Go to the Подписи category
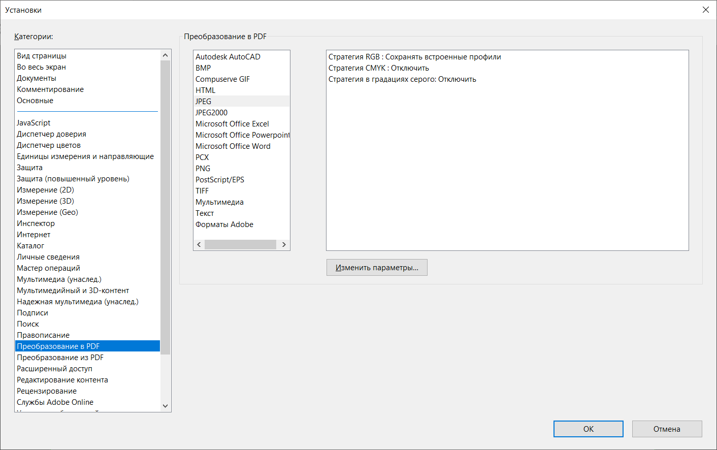This screenshot has width=717, height=450. pyautogui.click(x=32, y=313)
